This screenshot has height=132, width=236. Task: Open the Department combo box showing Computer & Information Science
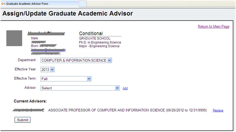76,60
